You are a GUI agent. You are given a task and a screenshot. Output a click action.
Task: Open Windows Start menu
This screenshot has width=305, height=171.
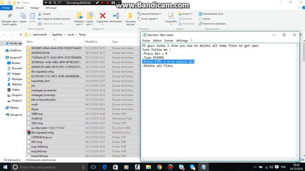click(x=5, y=167)
